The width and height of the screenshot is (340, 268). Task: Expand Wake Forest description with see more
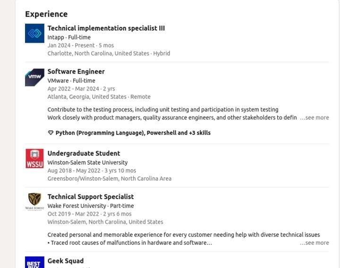314,243
